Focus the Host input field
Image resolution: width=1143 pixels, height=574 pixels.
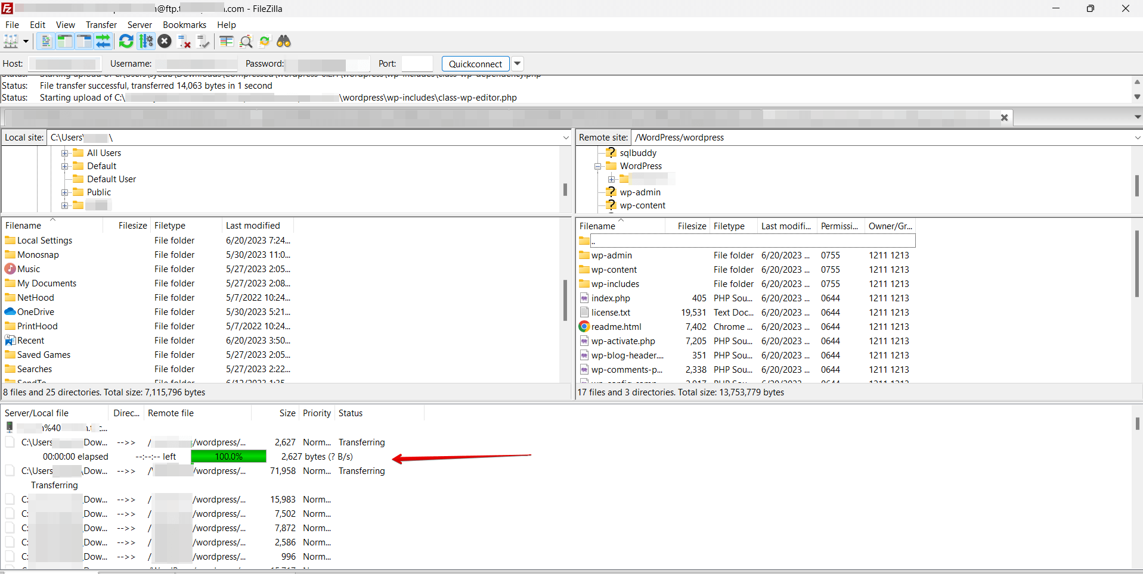point(64,64)
